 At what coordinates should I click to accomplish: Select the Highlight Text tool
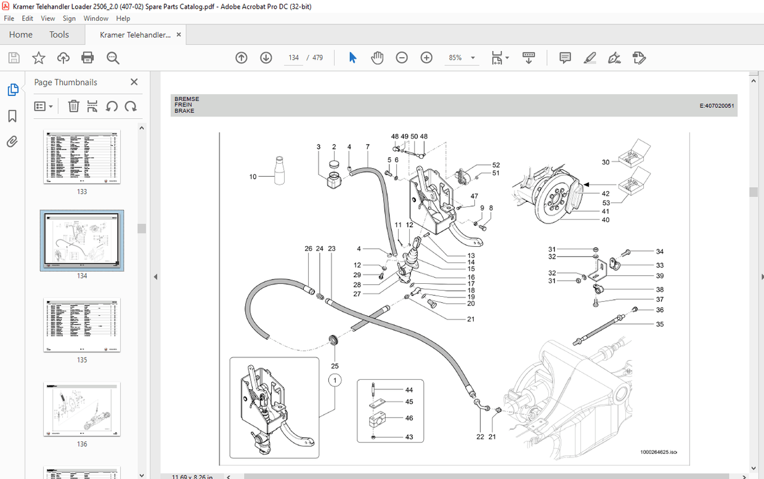coord(590,57)
